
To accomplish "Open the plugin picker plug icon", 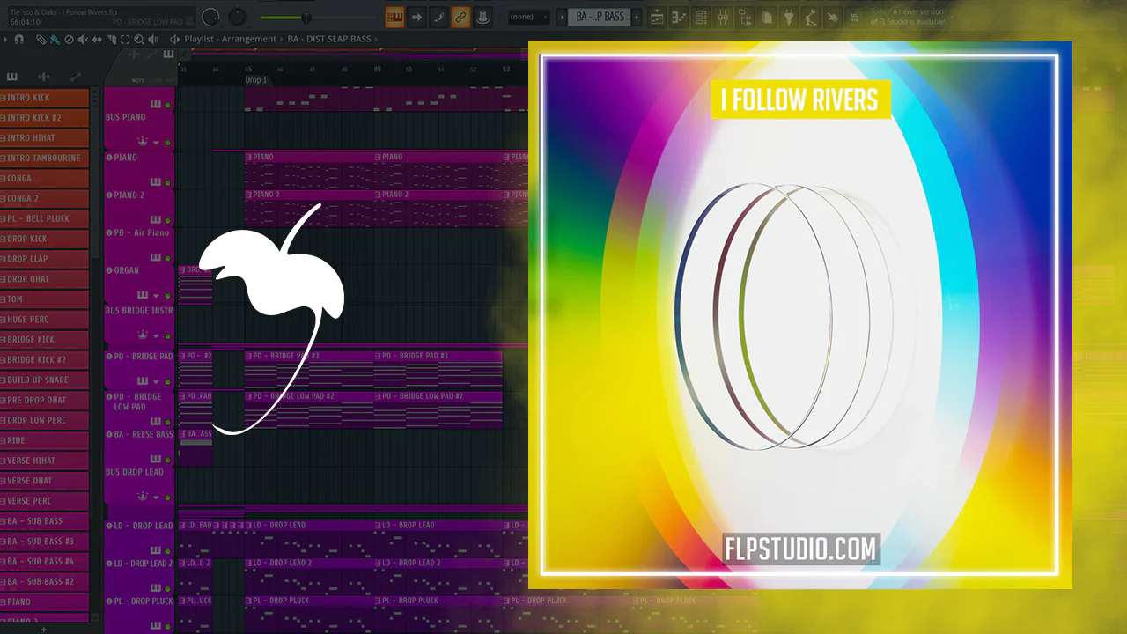I will (x=788, y=17).
